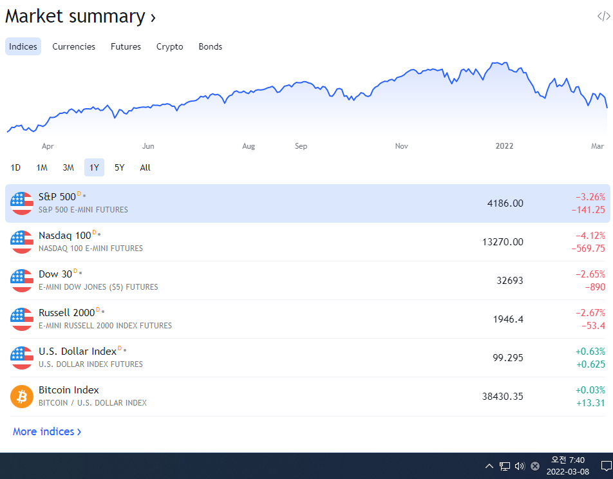613x479 pixels.
Task: Select the Russell 2000 name text
Action: coord(67,313)
